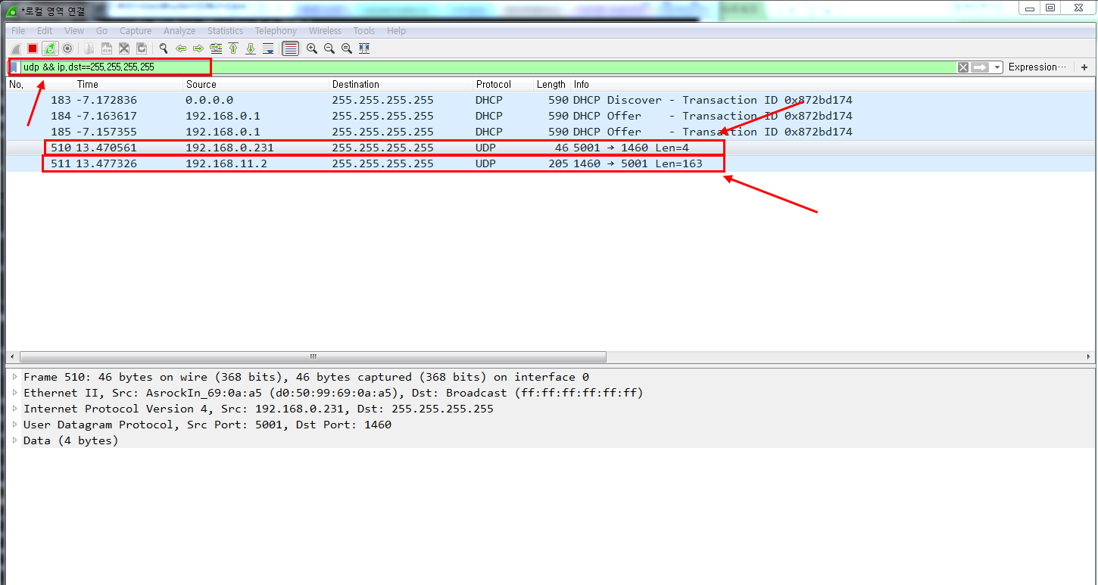This screenshot has height=585, width=1098.
Task: Click the horizontal scrollbar in the packet list
Action: [x=313, y=356]
